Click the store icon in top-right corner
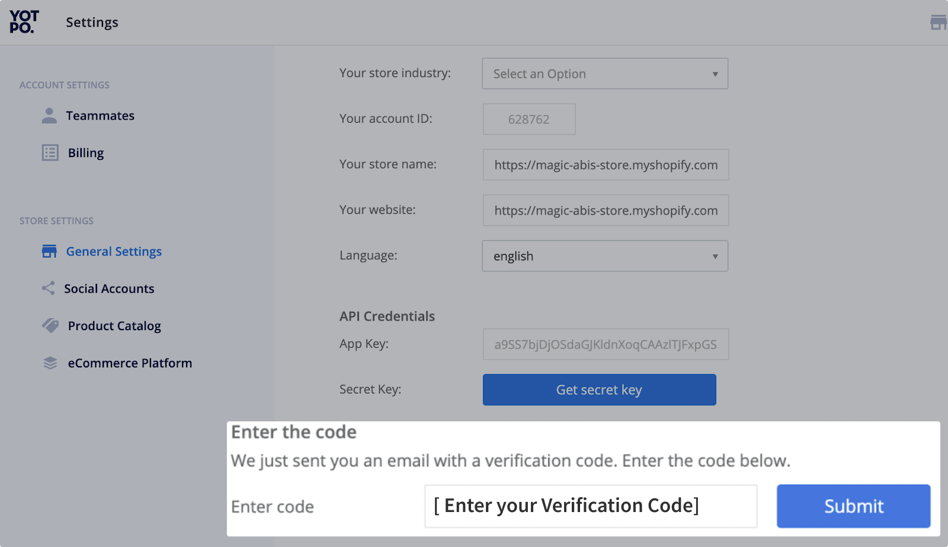This screenshot has width=948, height=547. pos(938,23)
